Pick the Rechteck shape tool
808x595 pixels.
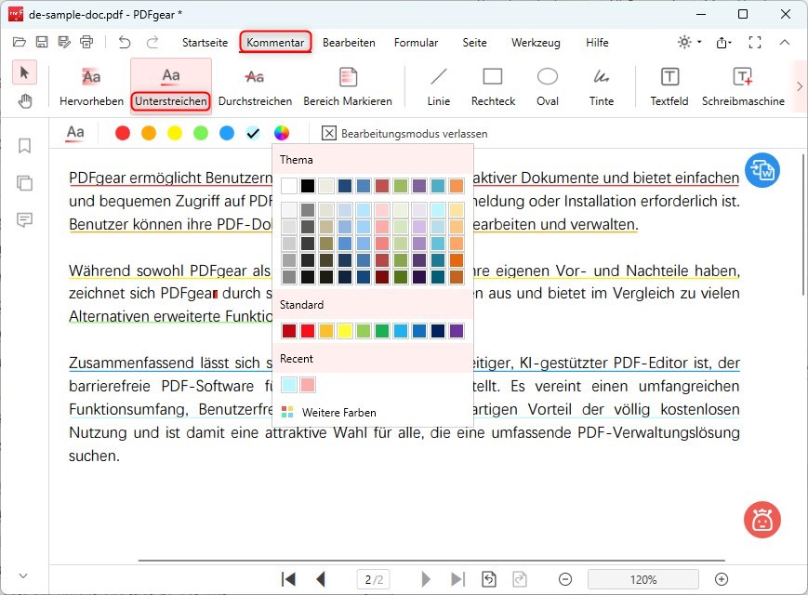[x=493, y=86]
